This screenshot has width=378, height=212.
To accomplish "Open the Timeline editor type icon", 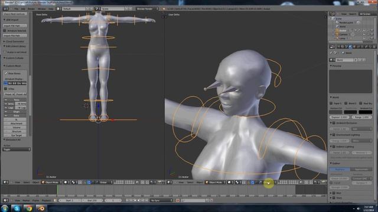I will click(x=5, y=200).
